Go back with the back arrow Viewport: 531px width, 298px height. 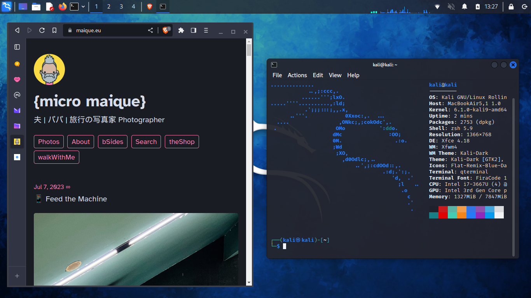point(17,30)
